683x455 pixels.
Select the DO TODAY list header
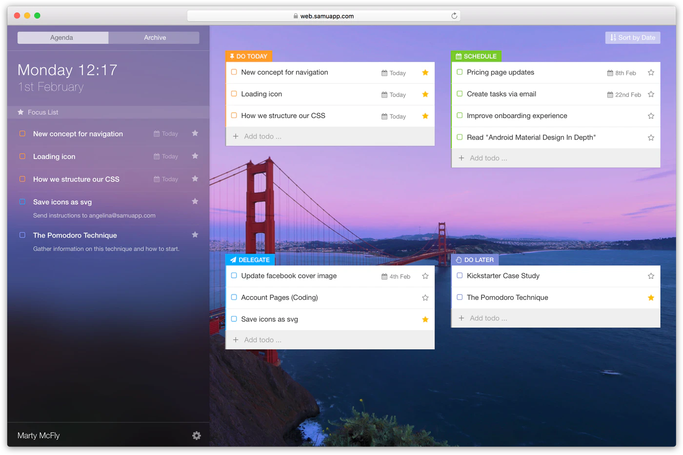pos(249,56)
